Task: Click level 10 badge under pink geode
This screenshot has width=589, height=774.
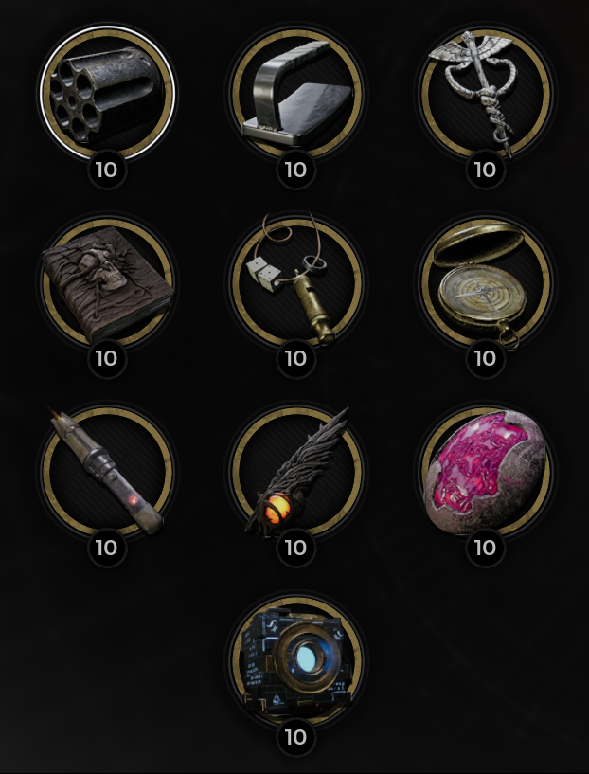Action: click(485, 548)
